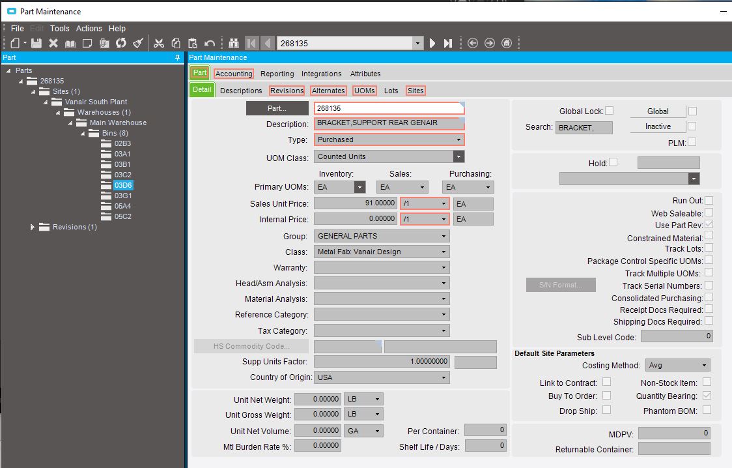Click the Refresh toolbar icon
Viewport: 732px width, 468px height.
(x=121, y=43)
